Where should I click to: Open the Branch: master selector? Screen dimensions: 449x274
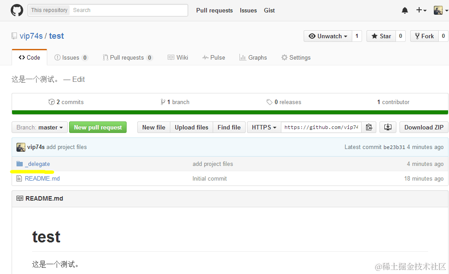[40, 127]
